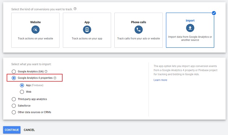Open the Learn more link
Screen dimensions: 228x135
click(x=160, y=80)
